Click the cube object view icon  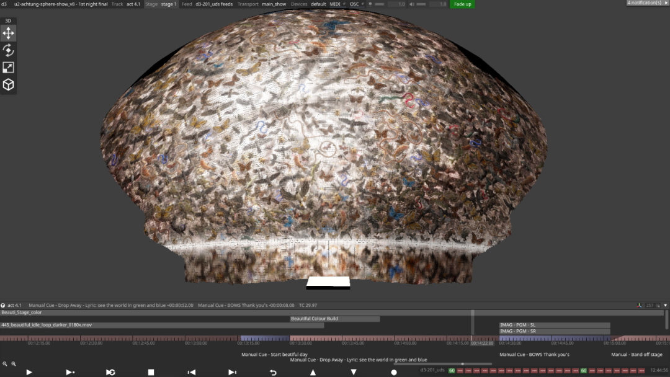click(x=8, y=84)
